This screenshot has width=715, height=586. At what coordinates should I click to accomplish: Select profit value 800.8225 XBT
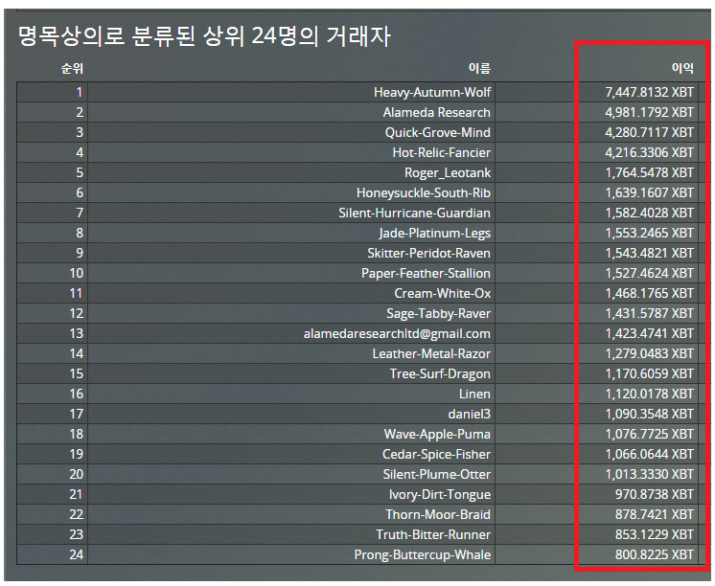point(654,554)
